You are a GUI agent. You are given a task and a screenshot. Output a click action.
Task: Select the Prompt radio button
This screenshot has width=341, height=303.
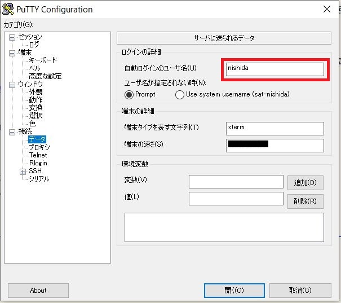(129, 95)
